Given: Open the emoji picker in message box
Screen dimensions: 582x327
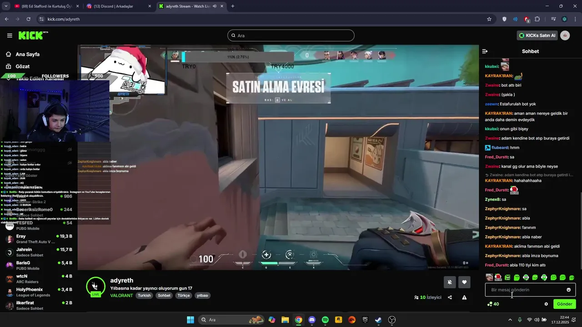Looking at the screenshot, I should (x=568, y=290).
